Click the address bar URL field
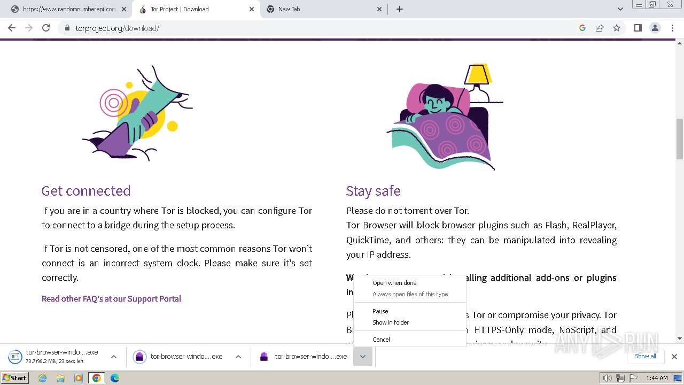 pyautogui.click(x=321, y=28)
